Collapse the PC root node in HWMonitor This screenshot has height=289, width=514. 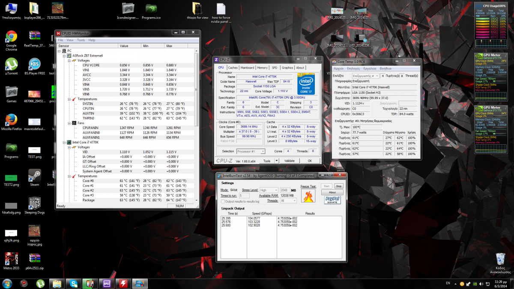pos(60,51)
